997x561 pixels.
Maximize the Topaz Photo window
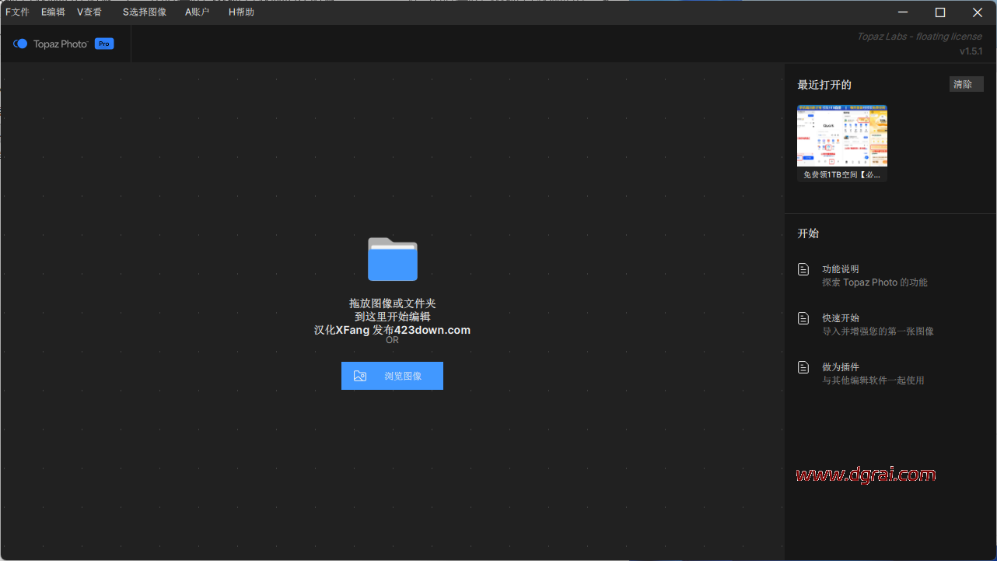[940, 12]
